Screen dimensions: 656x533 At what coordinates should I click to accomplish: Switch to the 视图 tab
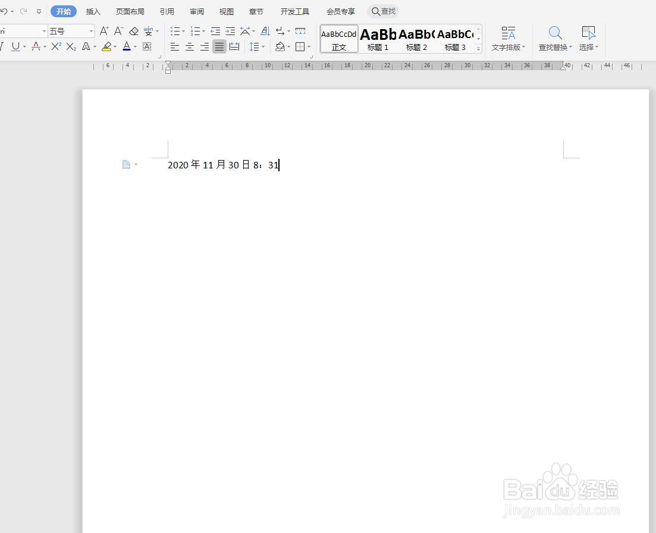[x=227, y=11]
